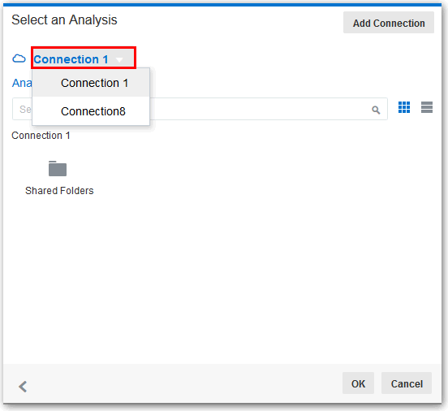Select the Shared Folders label
The height and width of the screenshot is (411, 448).
59,191
